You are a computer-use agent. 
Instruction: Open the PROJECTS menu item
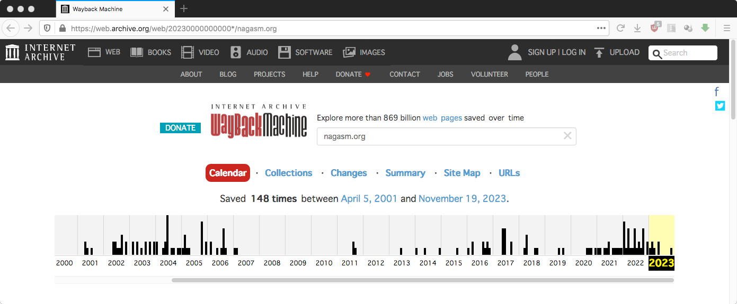click(270, 75)
